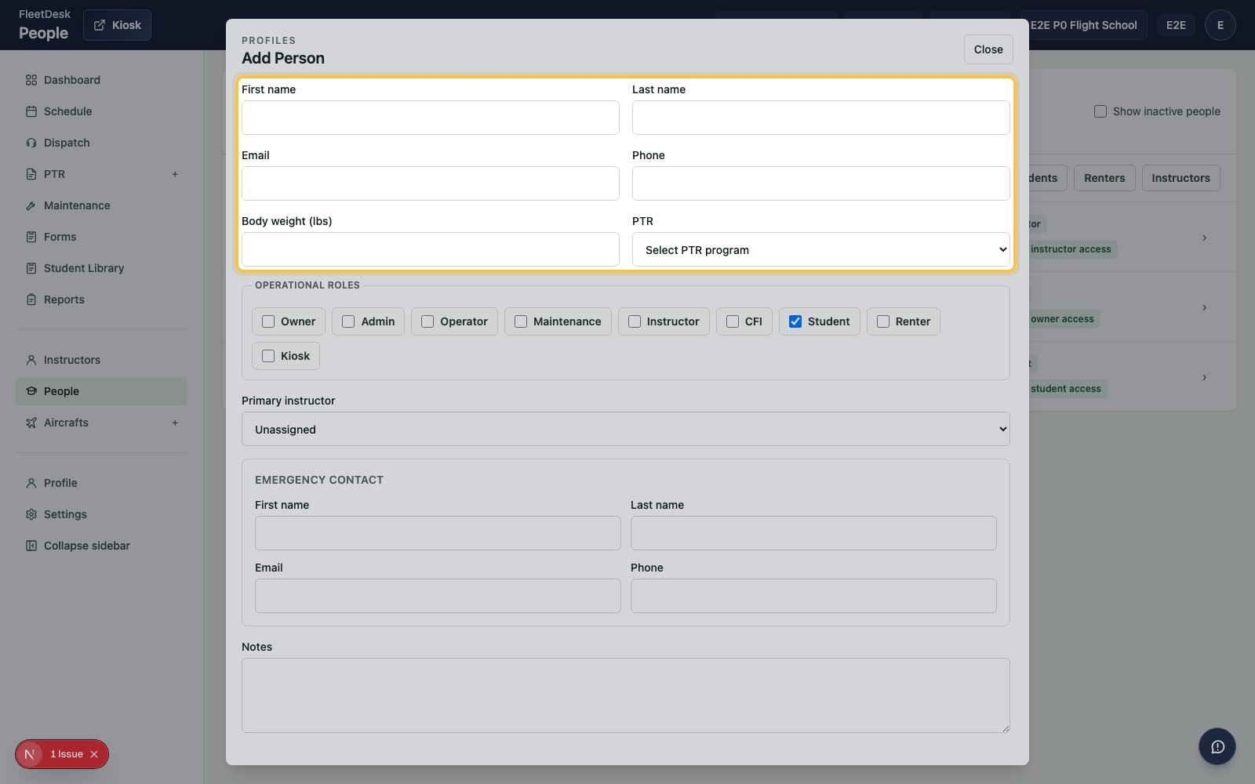Click the Instructors person icon
The height and width of the screenshot is (784, 1255).
31,360
